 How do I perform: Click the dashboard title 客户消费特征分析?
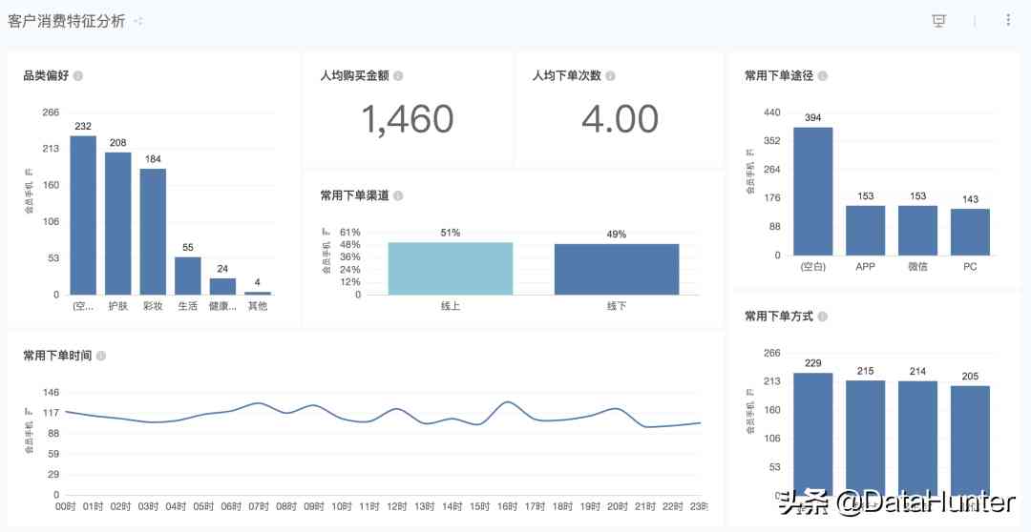click(x=67, y=21)
